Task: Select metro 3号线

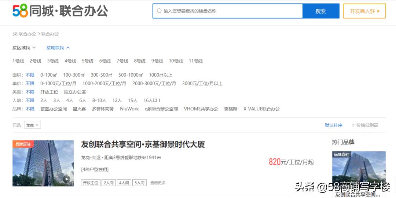Action: [53, 61]
